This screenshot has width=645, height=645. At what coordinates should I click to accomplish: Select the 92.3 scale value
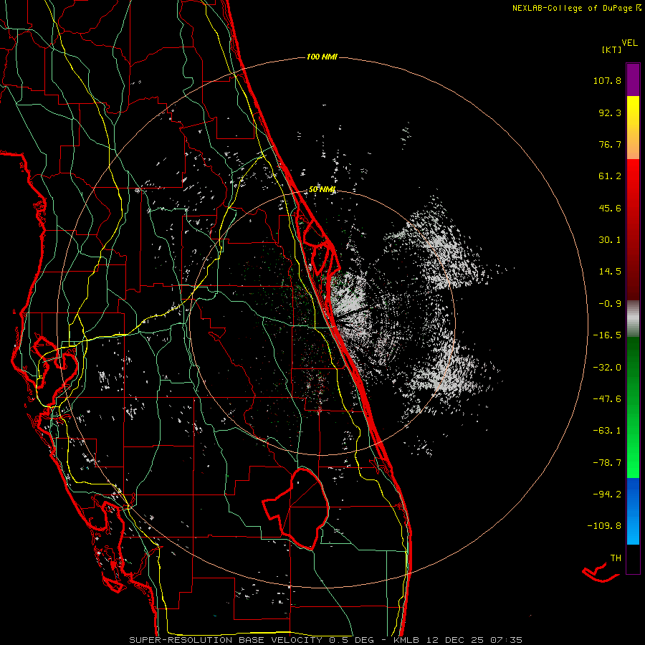(x=610, y=113)
